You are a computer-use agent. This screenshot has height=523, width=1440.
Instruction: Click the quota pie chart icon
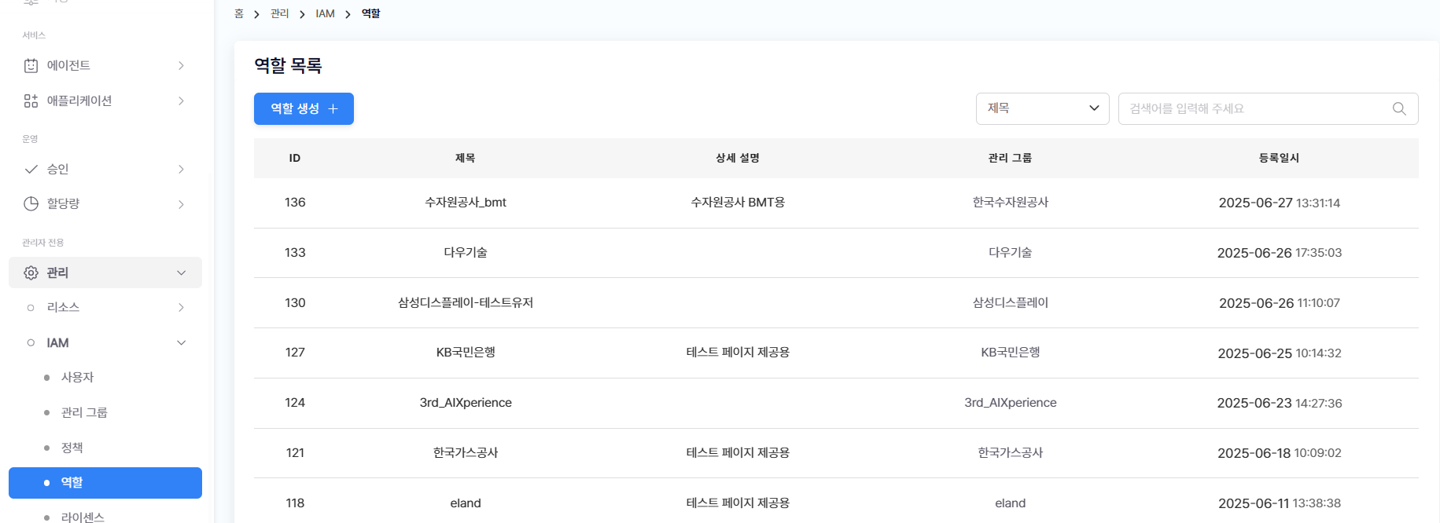(x=31, y=204)
